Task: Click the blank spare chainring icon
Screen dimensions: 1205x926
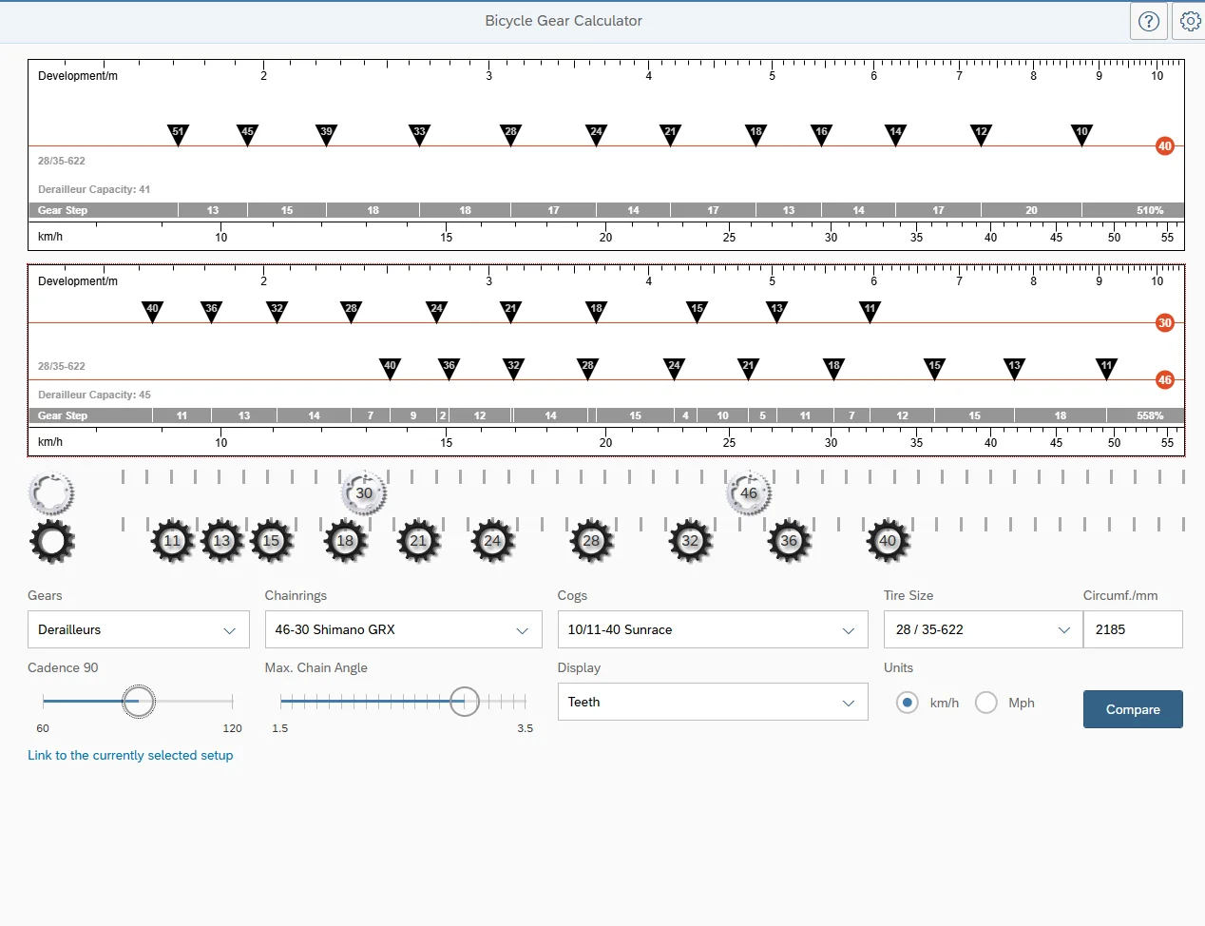Action: pyautogui.click(x=51, y=493)
